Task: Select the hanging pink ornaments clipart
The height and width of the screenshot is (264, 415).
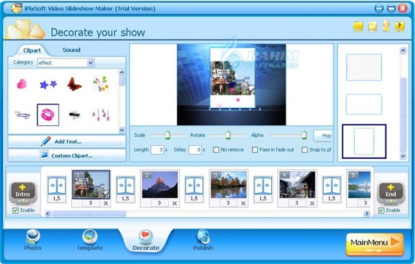Action: pos(101,115)
